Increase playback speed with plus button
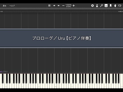This screenshot has width=123, height=92. point(74,6)
